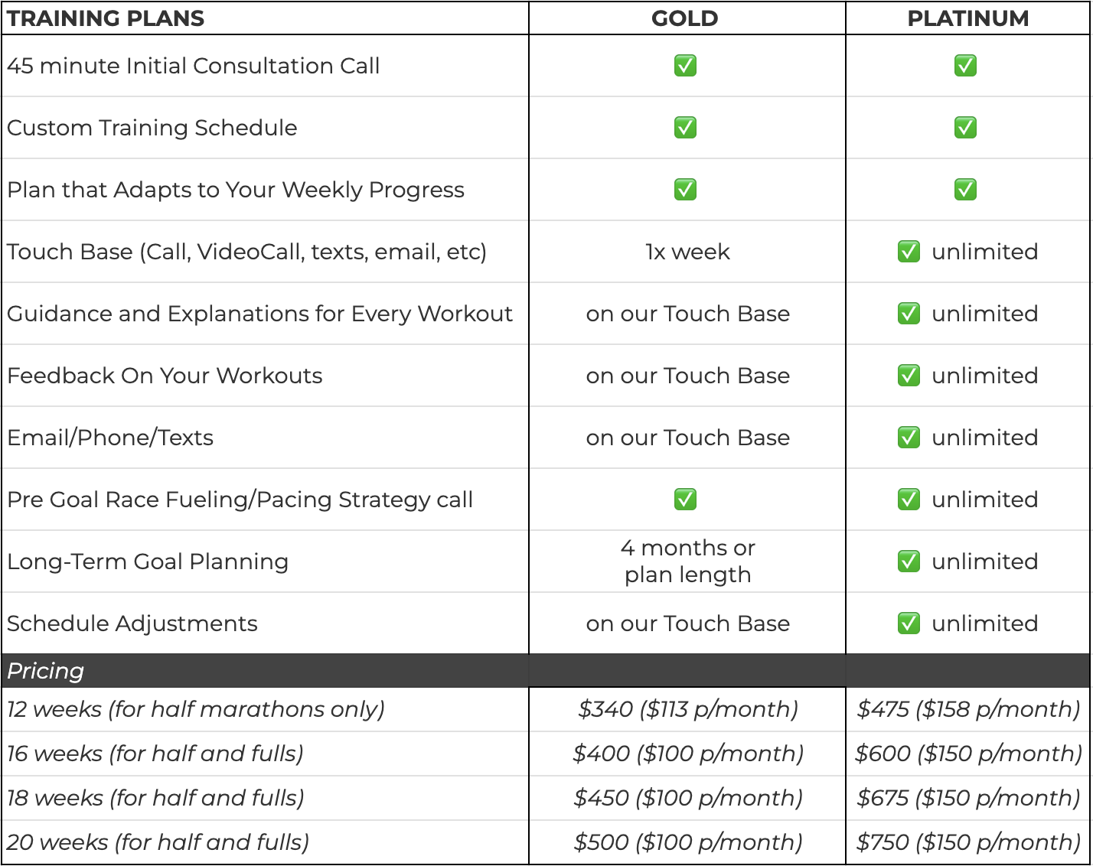Click Gold checkmark for Initial Consultation Call
The height and width of the screenshot is (866, 1093).
click(685, 66)
